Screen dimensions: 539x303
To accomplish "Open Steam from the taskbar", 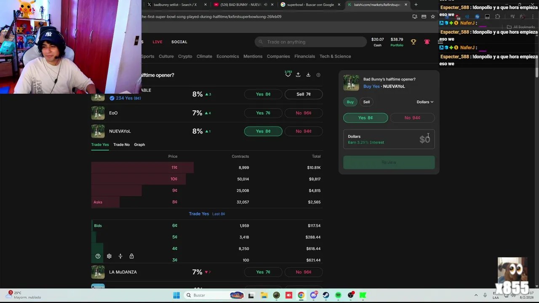I will (x=326, y=295).
